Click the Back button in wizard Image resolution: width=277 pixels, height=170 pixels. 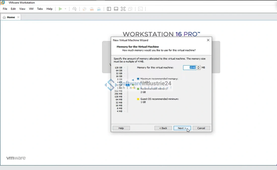pos(163,128)
